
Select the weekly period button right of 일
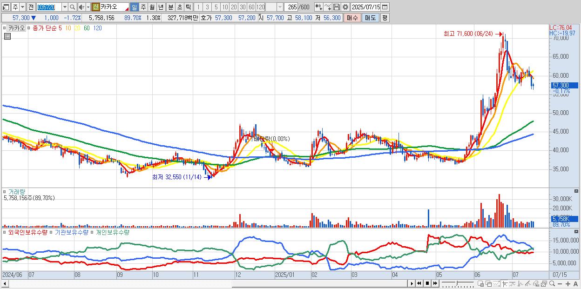point(143,7)
